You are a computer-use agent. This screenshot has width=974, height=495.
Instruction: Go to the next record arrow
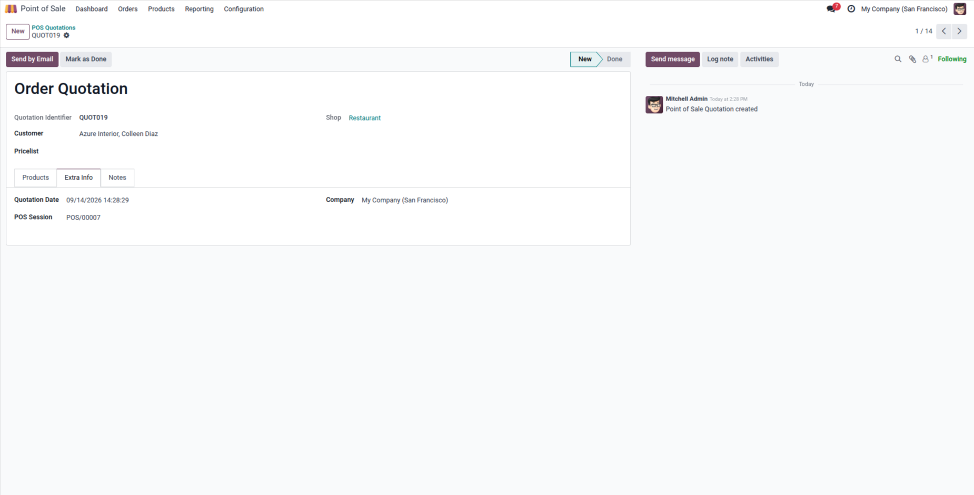pyautogui.click(x=959, y=31)
